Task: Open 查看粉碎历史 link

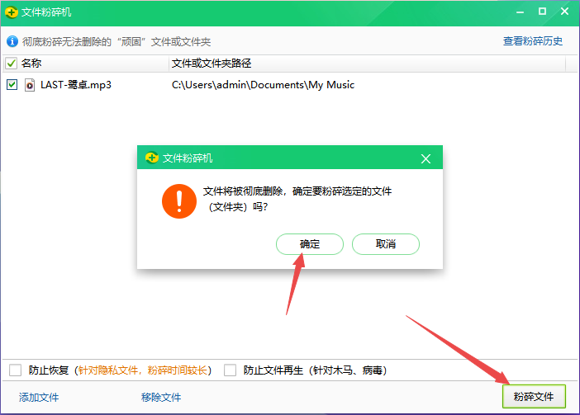Action: [x=533, y=41]
